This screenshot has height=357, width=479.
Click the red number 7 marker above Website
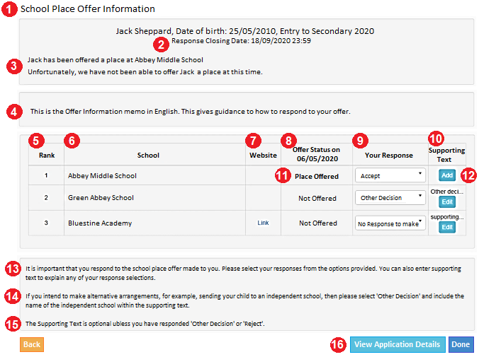tap(253, 141)
